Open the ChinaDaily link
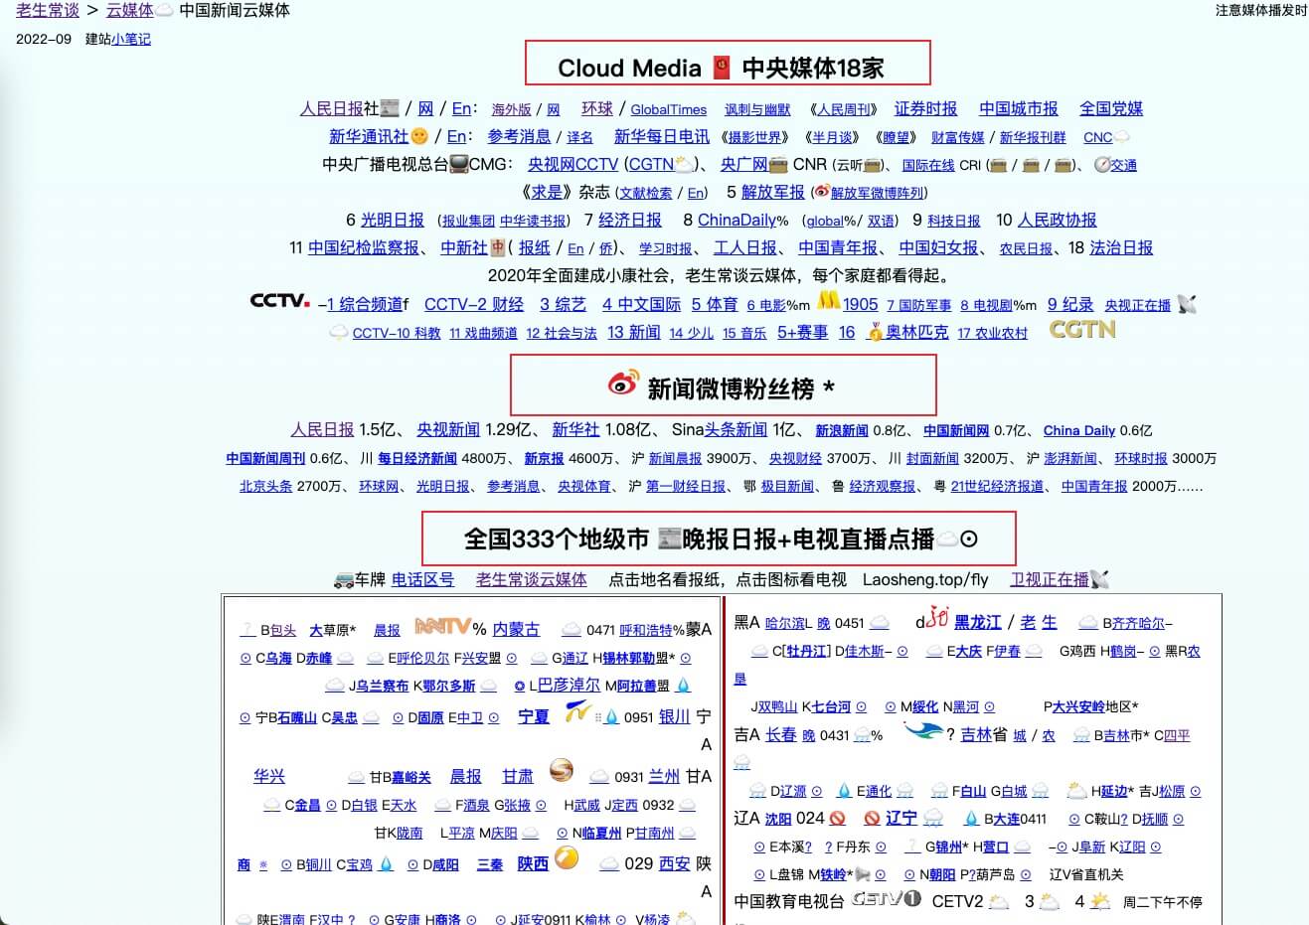Image resolution: width=1309 pixels, height=925 pixels. (x=736, y=220)
